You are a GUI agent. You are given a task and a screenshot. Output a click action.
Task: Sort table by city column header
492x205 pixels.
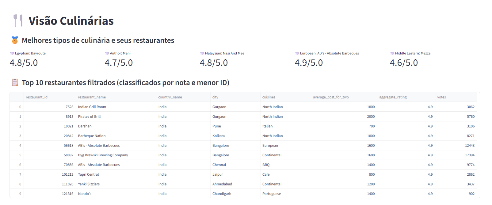tap(235, 97)
